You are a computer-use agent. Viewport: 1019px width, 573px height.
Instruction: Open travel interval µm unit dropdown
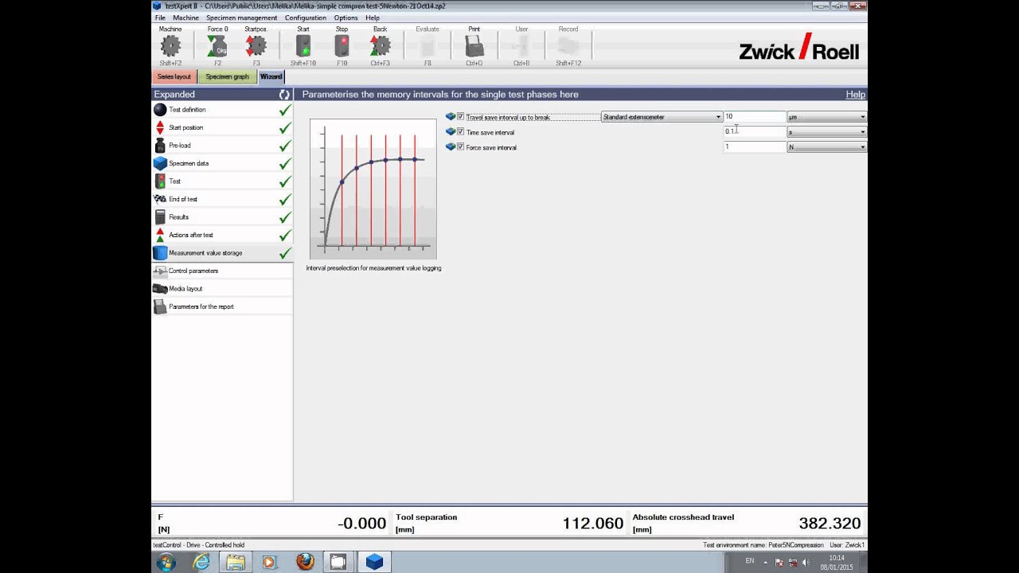tap(826, 117)
